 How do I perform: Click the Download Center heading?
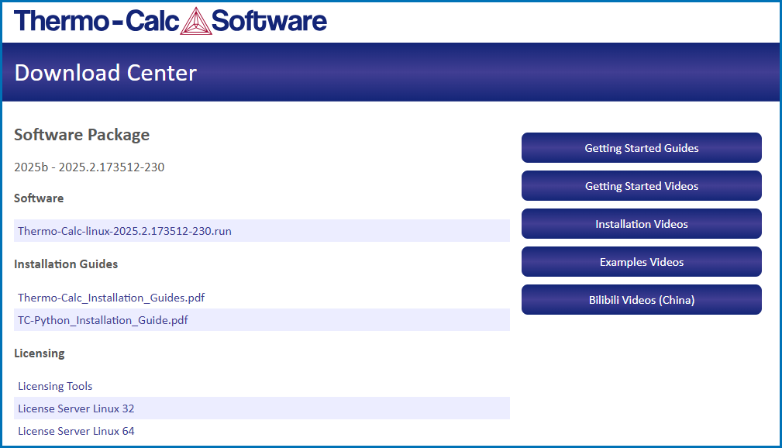pyautogui.click(x=105, y=73)
